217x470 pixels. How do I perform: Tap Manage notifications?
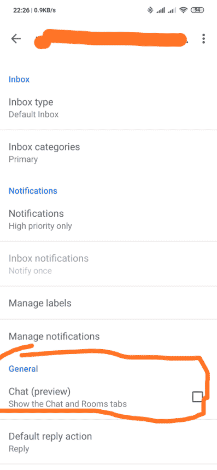[x=108, y=336]
